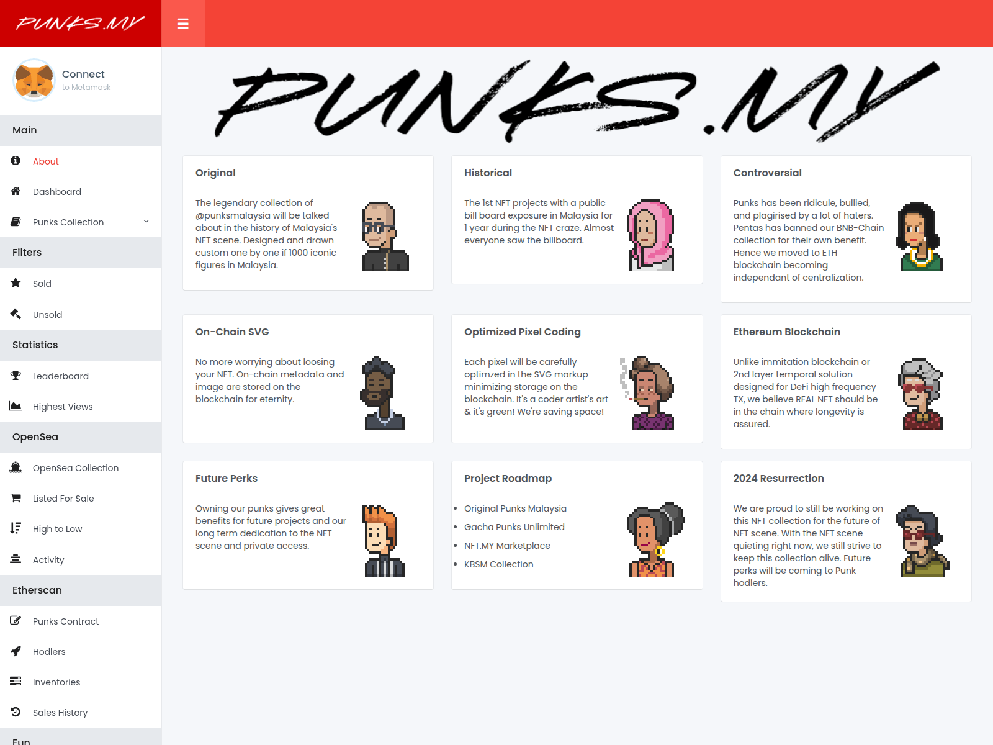Go to Dashboard
The height and width of the screenshot is (745, 993).
[57, 192]
